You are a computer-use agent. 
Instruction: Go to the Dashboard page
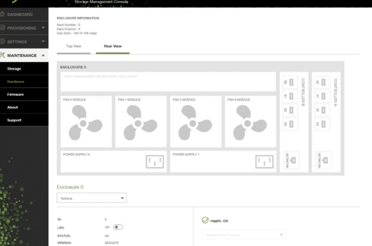pyautogui.click(x=20, y=14)
